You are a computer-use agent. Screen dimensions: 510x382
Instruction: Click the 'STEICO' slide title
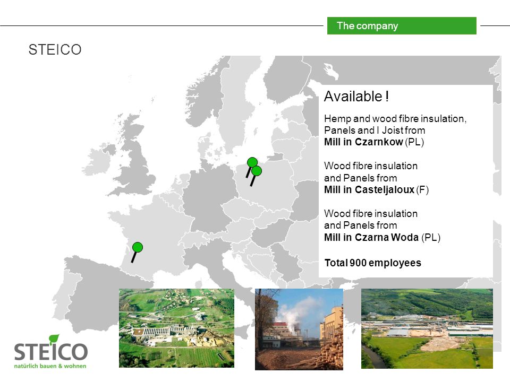[x=55, y=50]
